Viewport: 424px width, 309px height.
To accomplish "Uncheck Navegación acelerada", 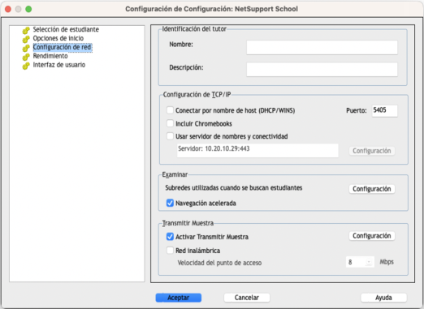I will pos(170,203).
